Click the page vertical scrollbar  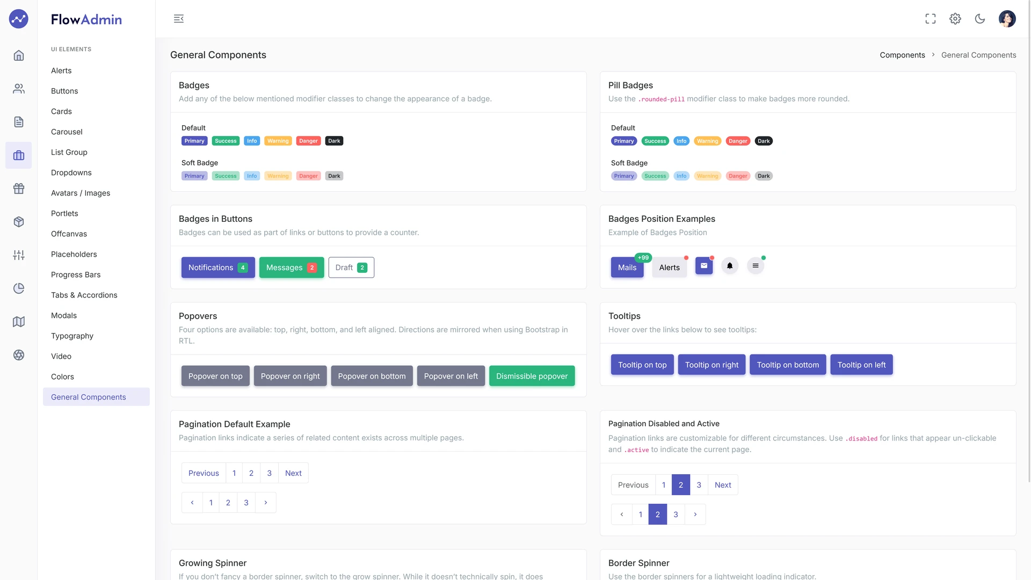[1028, 242]
